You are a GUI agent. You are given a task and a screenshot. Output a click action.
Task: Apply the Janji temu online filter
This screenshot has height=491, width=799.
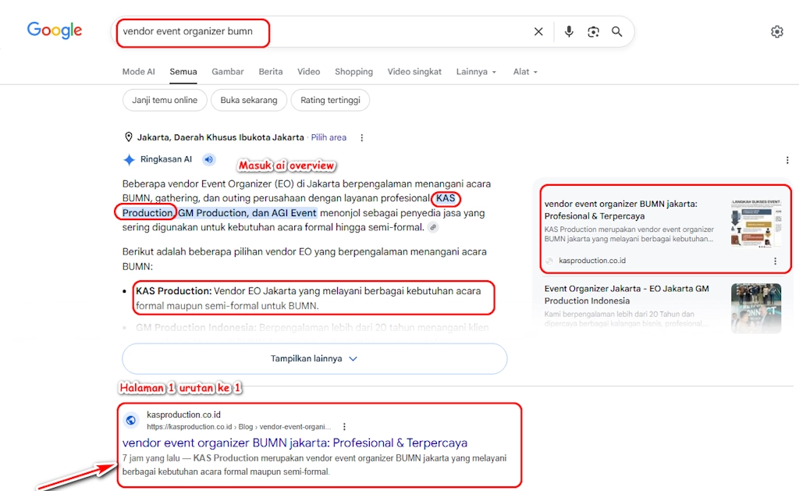click(x=165, y=100)
